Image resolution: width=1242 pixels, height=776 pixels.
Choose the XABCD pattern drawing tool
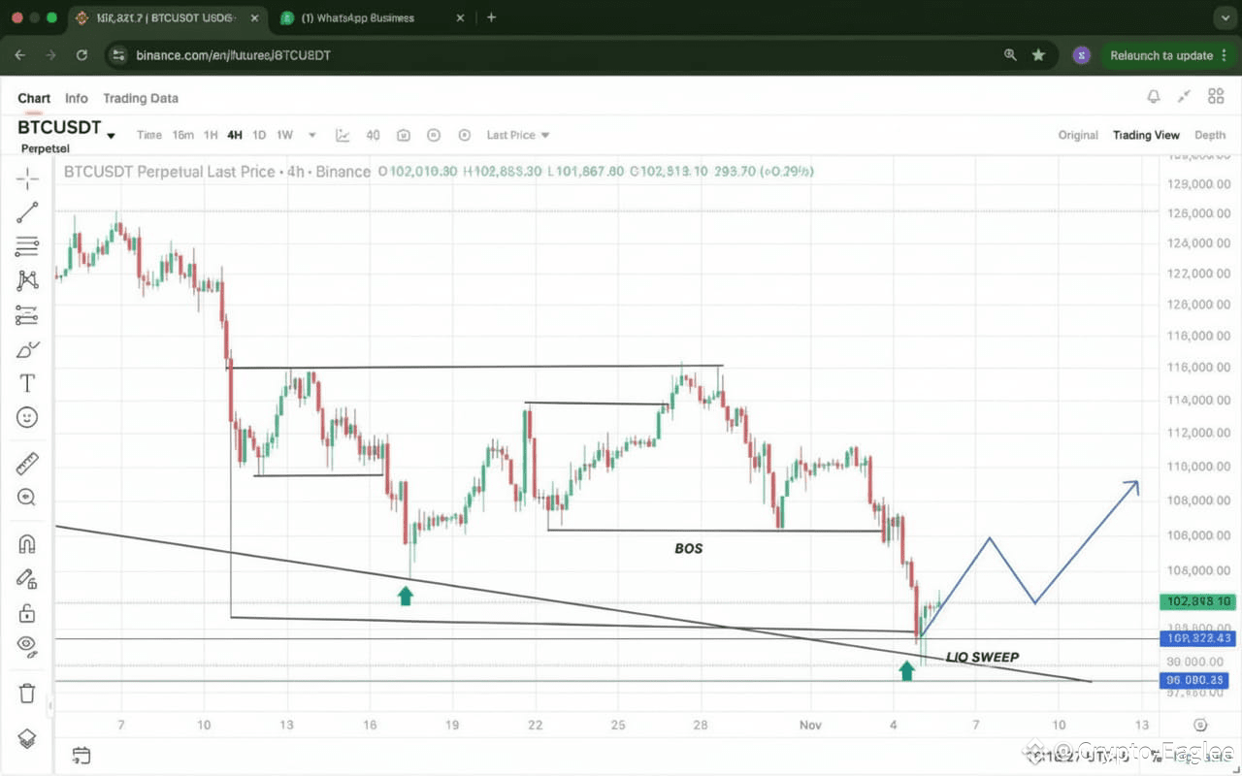(27, 280)
